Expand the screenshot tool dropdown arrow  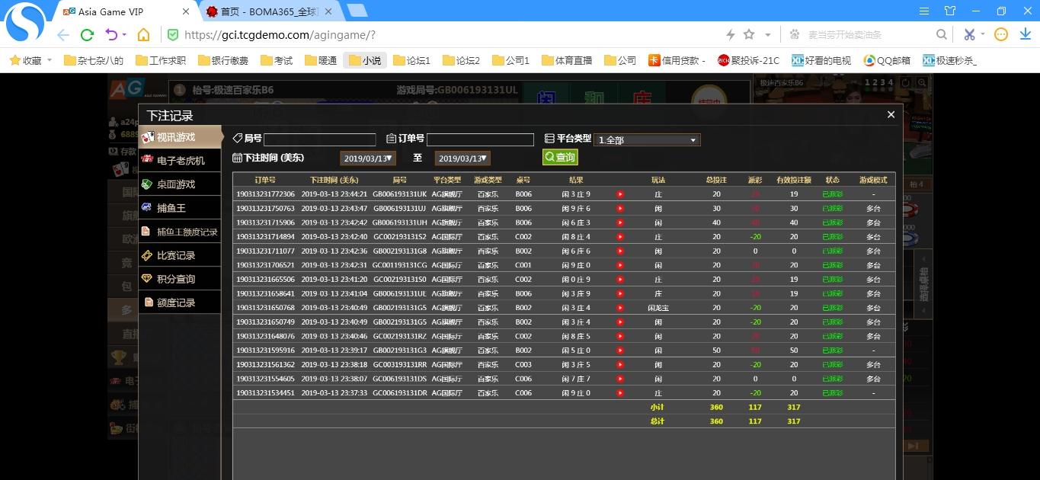click(x=983, y=35)
